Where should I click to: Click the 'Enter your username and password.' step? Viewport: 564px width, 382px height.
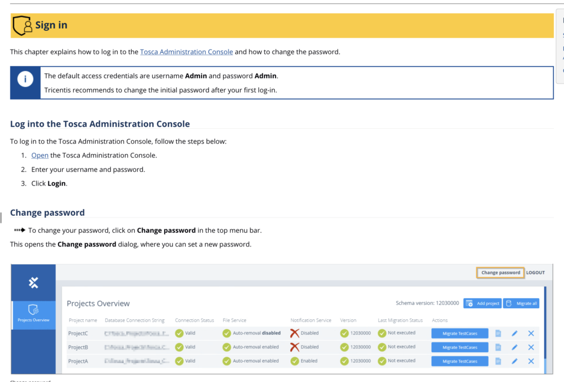click(88, 170)
